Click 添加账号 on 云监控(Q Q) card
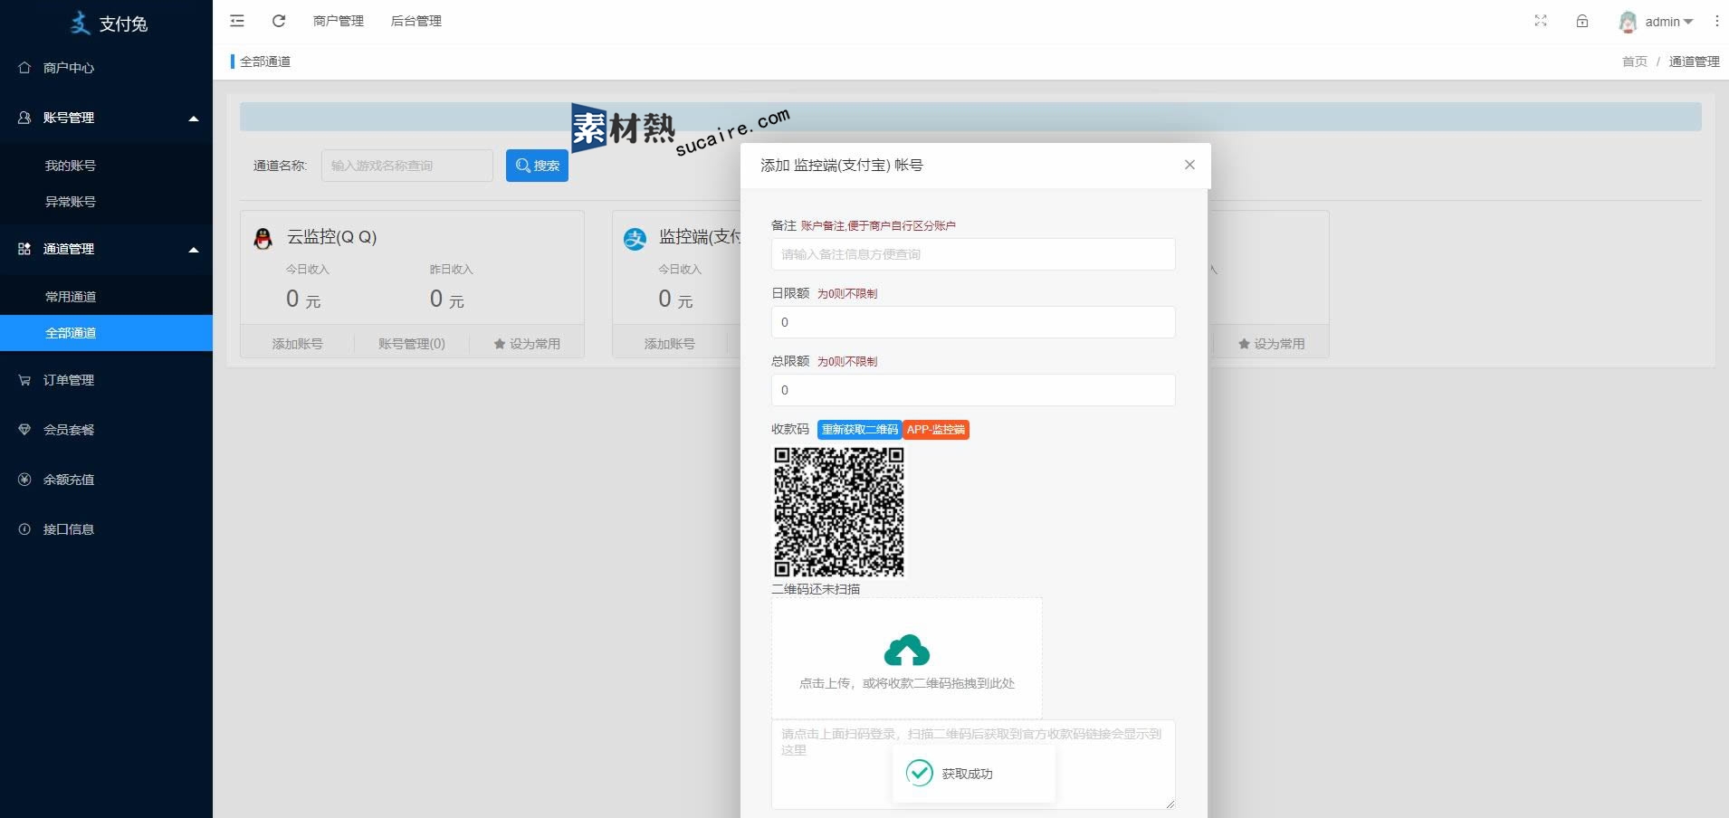The image size is (1729, 818). pos(297,344)
